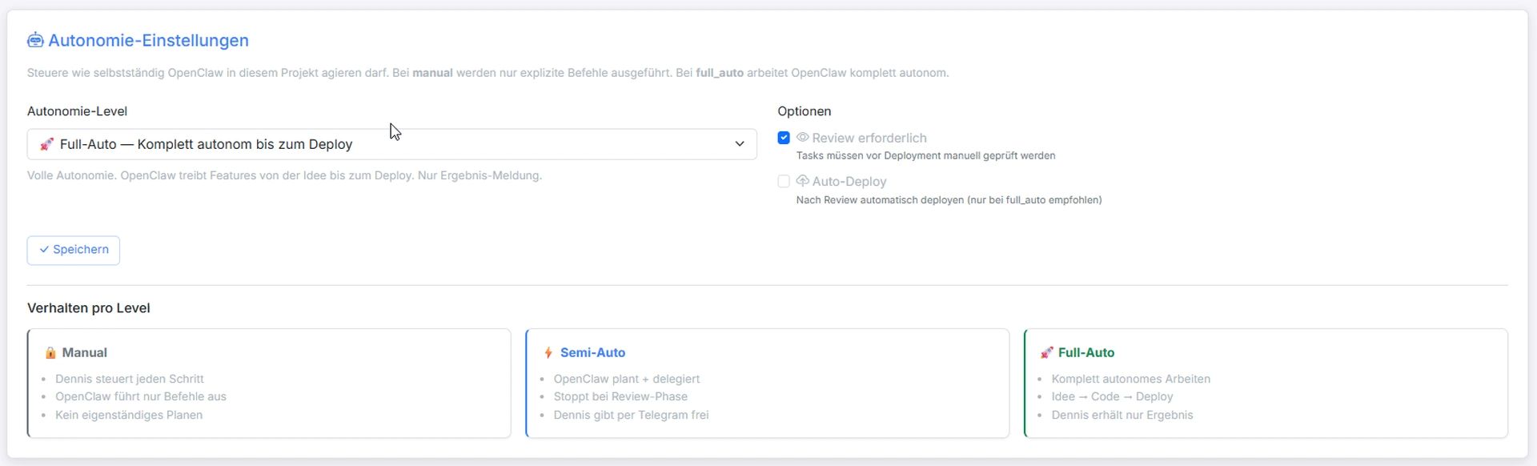Viewport: 1537px width, 466px height.
Task: Click the Manual card title
Action: (x=85, y=353)
